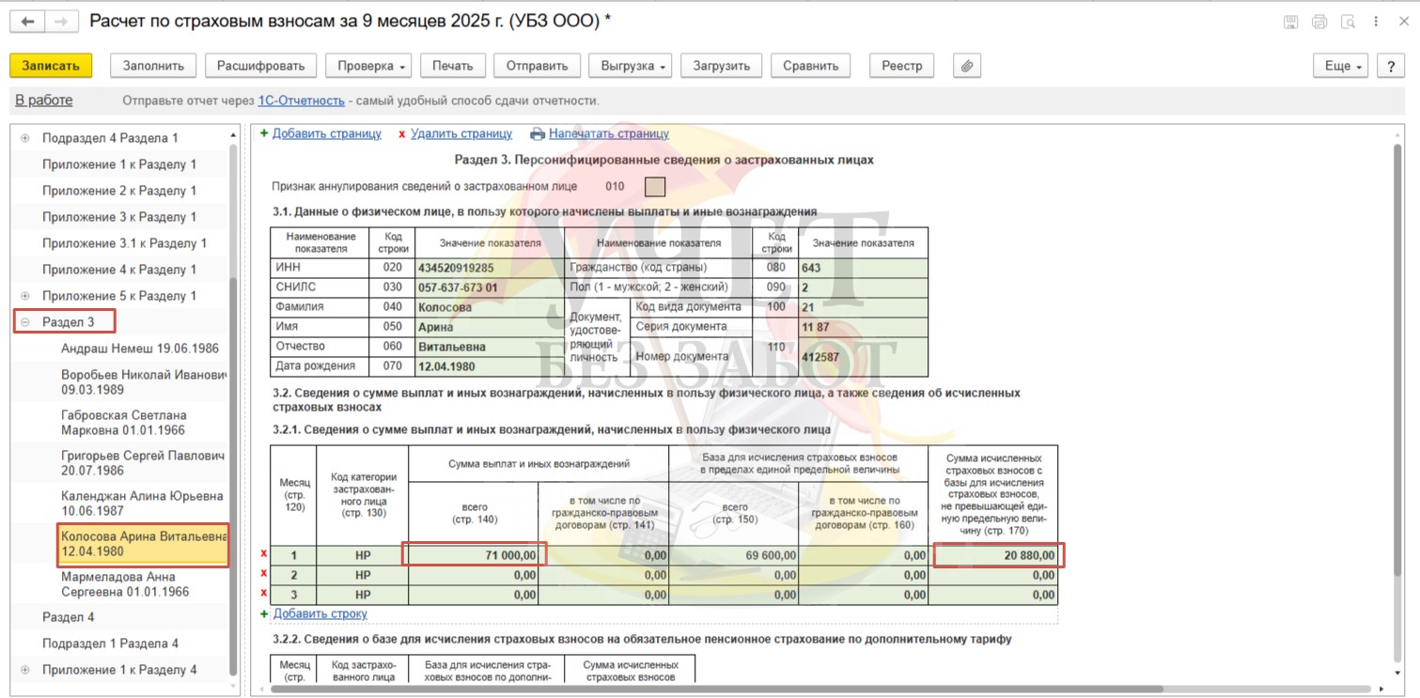
Task: Click the birth date field 12.04.1980
Action: click(x=489, y=366)
